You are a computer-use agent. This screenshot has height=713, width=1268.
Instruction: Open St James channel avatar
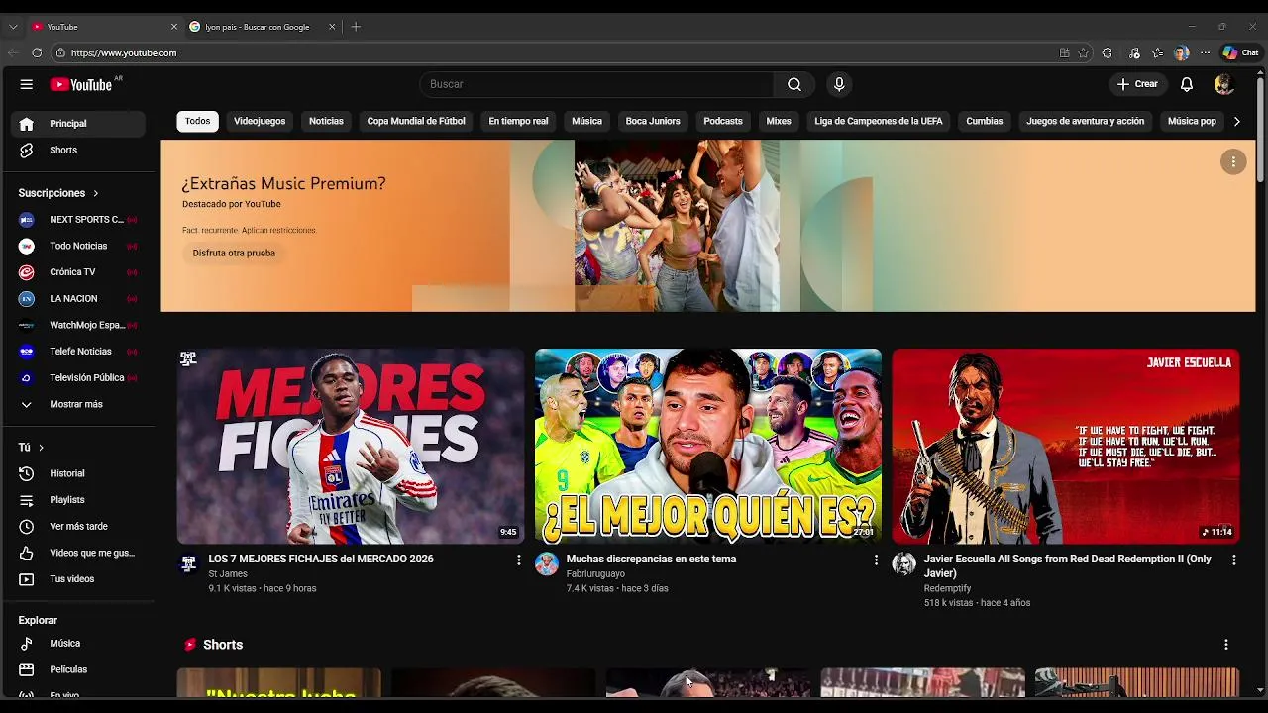click(188, 564)
